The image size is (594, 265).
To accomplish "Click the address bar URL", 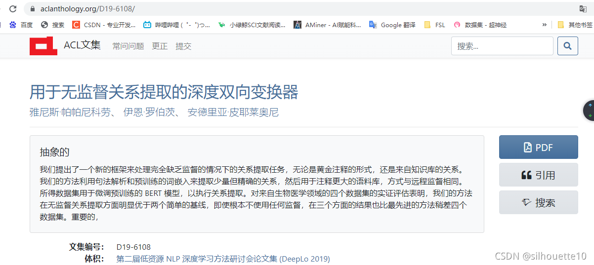I will (x=86, y=9).
